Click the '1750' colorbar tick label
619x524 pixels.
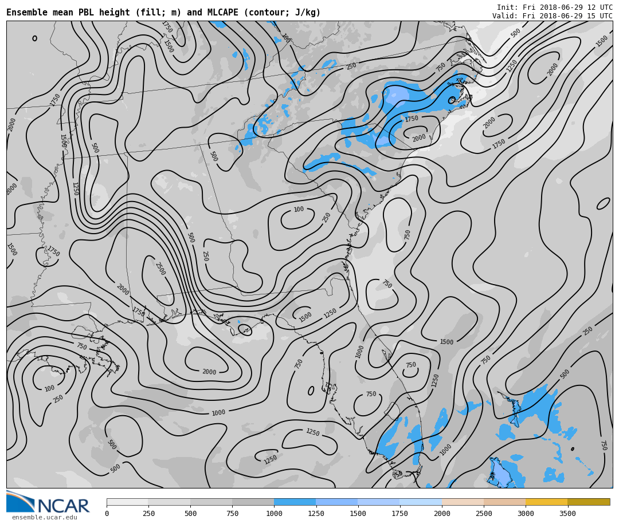(x=400, y=513)
